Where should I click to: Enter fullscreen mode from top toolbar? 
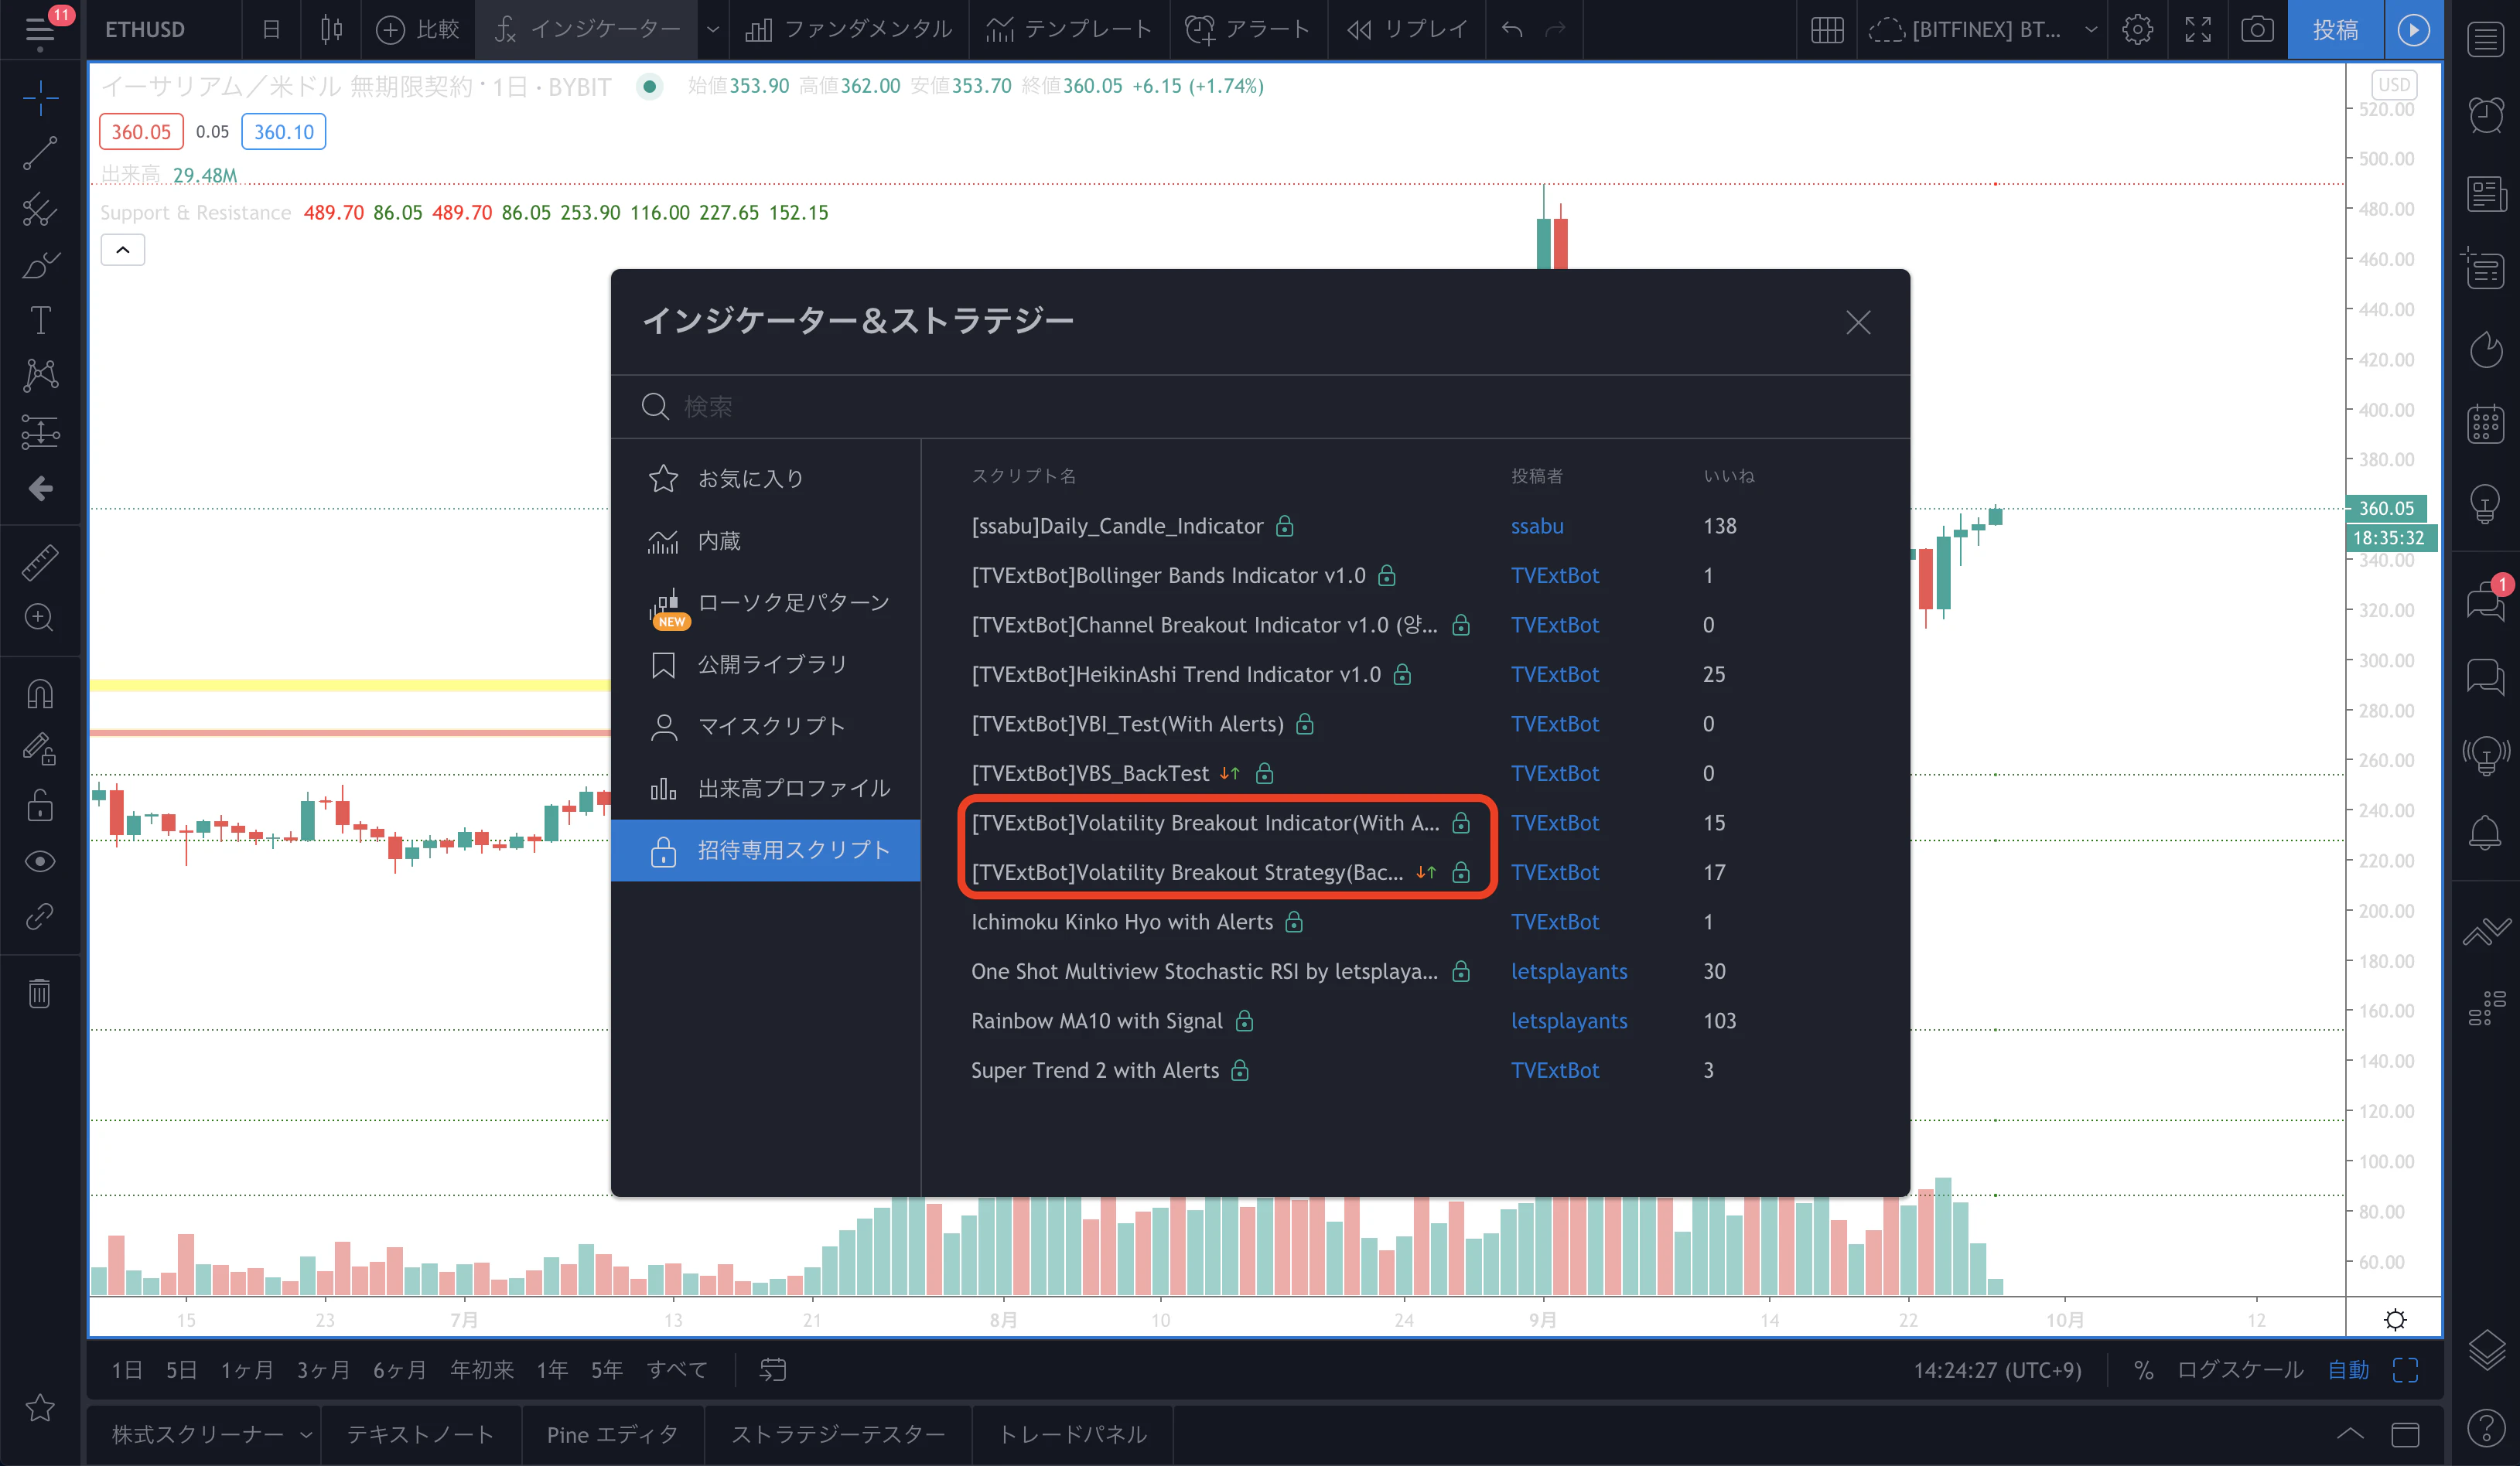2198,29
